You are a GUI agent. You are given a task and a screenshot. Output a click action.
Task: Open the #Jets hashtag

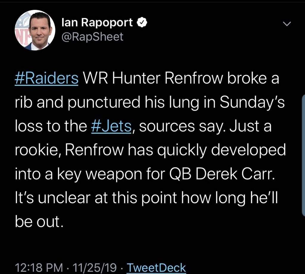tap(111, 126)
